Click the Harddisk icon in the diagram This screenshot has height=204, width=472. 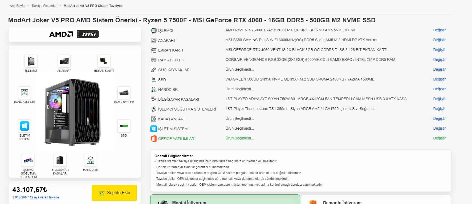[x=91, y=160]
